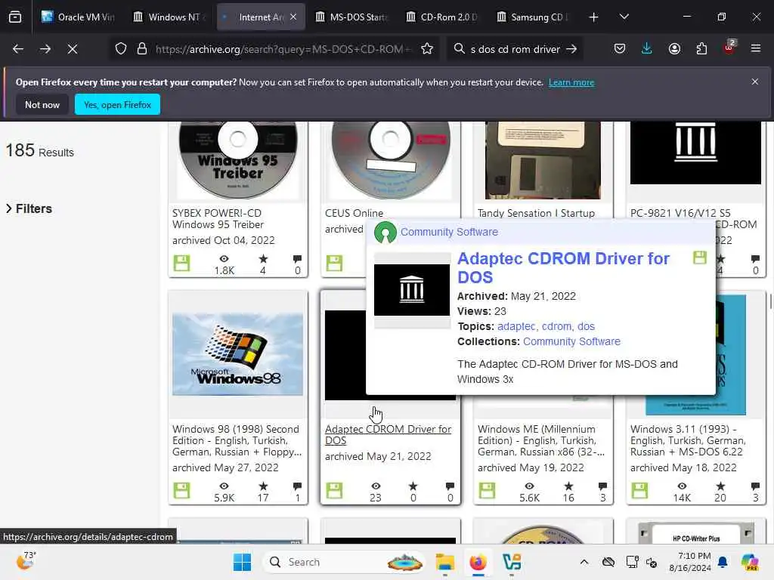Click software floppy icon on Windows 3.11 card
The width and height of the screenshot is (774, 580).
[639, 491]
